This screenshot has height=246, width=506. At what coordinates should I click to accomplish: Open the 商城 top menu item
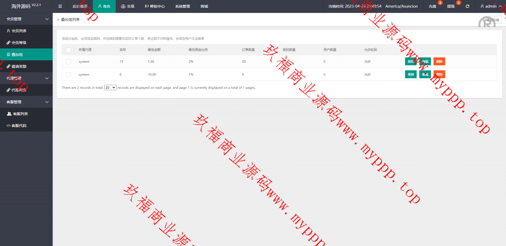coord(204,6)
